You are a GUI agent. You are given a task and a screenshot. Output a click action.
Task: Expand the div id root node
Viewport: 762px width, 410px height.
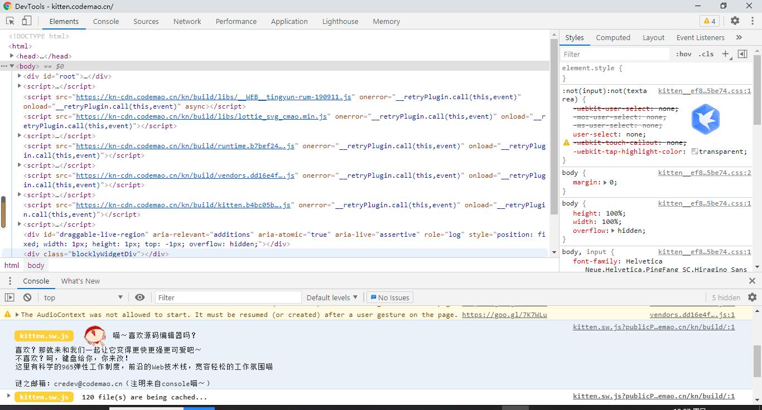click(20, 76)
